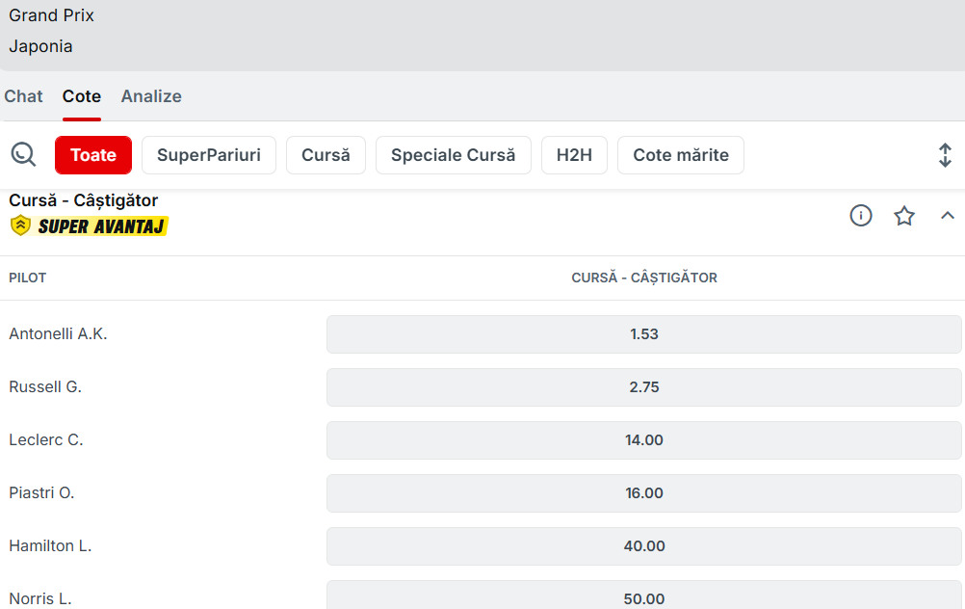
Task: Choose Hamilton L. odds 40.00
Action: (643, 546)
